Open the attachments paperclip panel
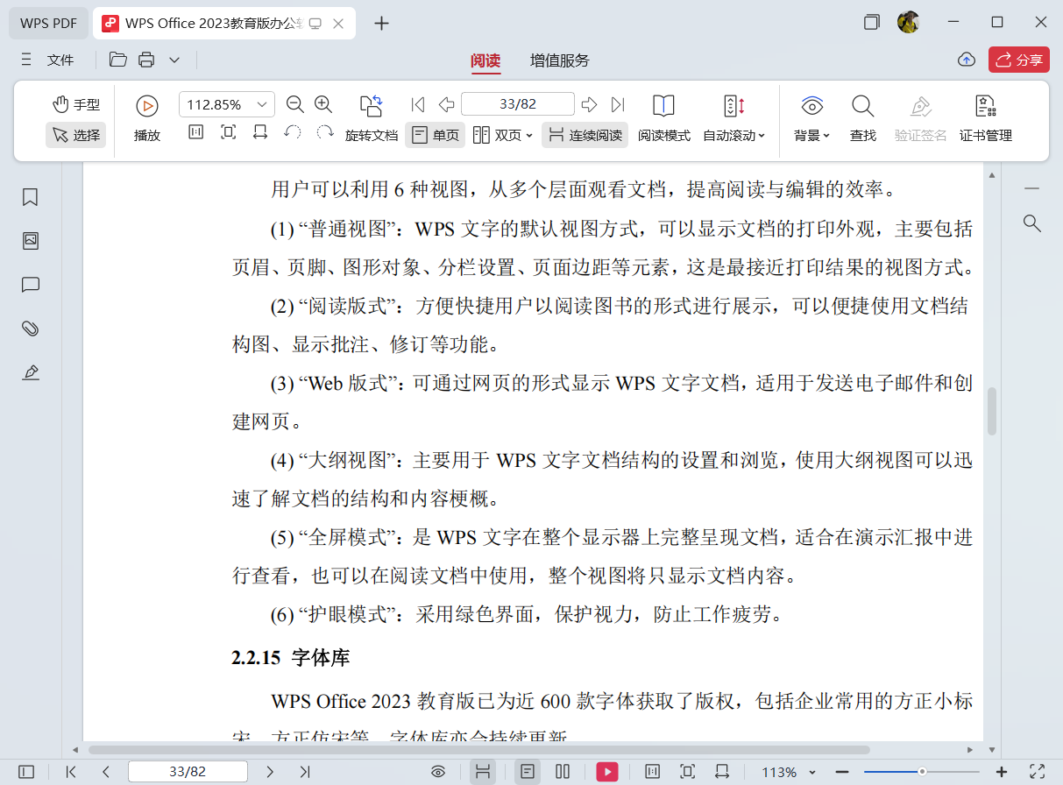 (x=31, y=329)
